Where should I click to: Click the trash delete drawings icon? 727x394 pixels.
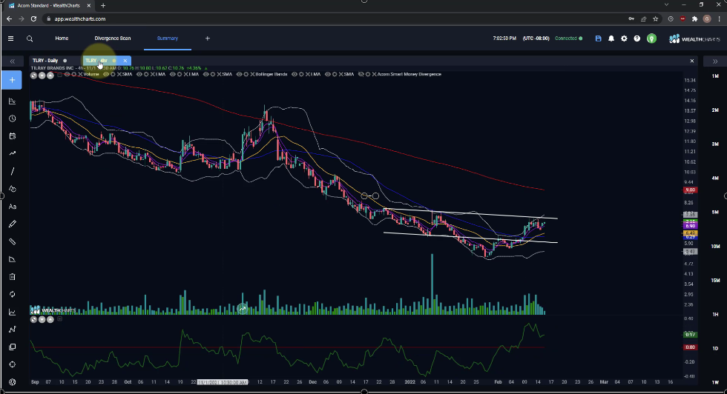point(13,277)
